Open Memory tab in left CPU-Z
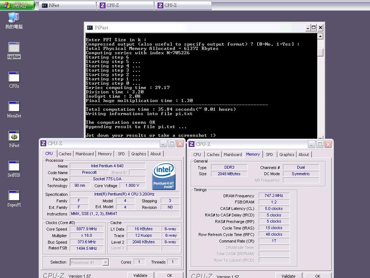Viewport: 370px width, 278px height. [x=105, y=154]
